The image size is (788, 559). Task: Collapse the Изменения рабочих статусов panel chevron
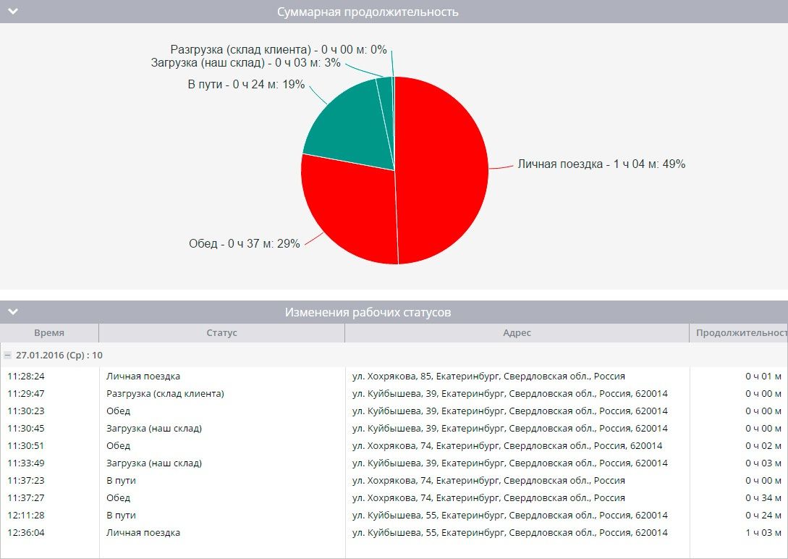(x=13, y=311)
